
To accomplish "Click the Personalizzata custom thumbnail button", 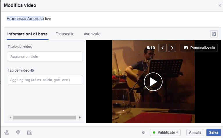I will click(199, 48).
